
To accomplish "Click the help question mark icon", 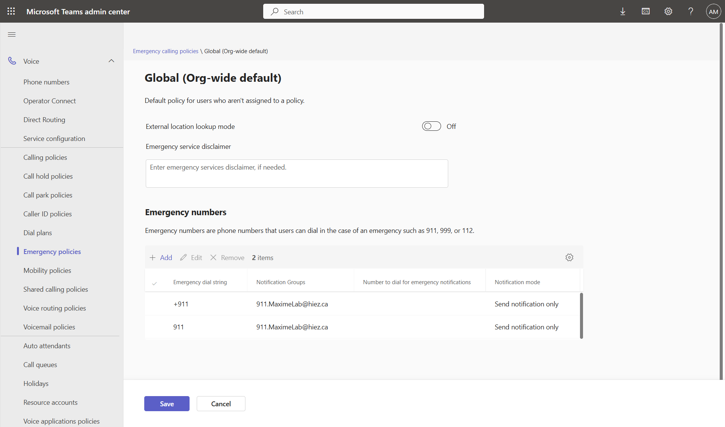I will click(690, 11).
